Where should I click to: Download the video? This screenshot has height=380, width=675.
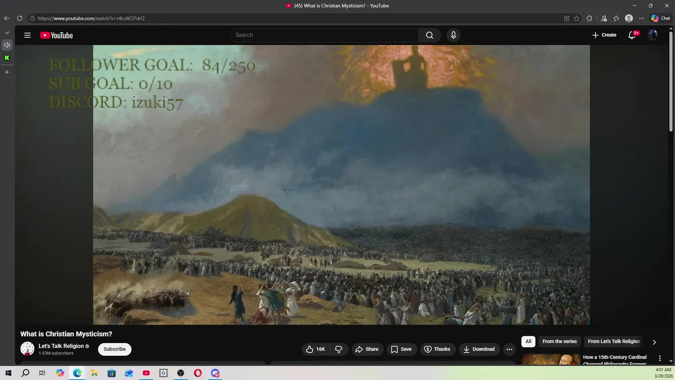[479, 349]
